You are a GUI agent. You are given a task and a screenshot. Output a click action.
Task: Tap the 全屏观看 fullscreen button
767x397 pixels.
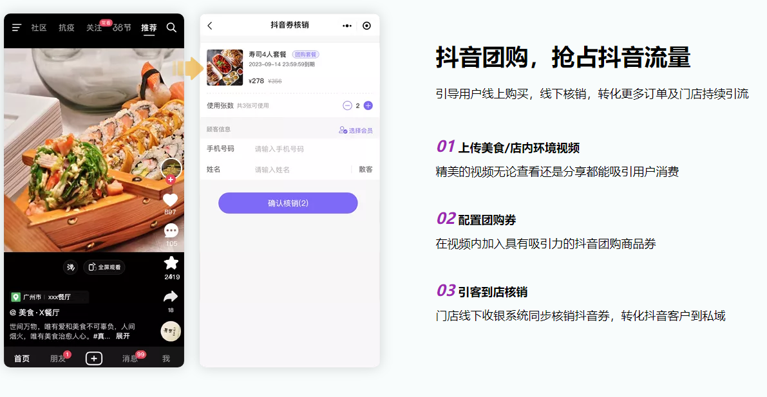coord(104,267)
